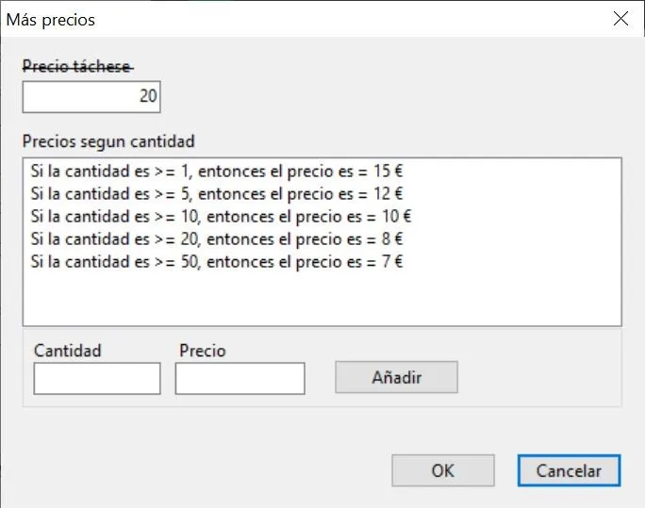Confirm with the OK button
The height and width of the screenshot is (508, 645).
[x=443, y=470]
